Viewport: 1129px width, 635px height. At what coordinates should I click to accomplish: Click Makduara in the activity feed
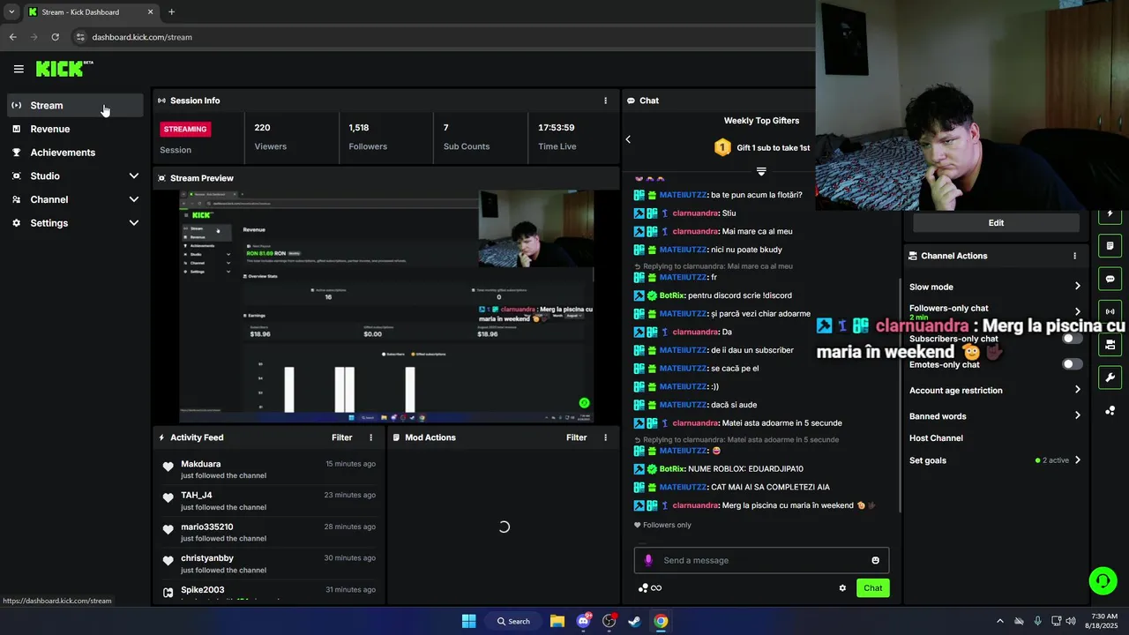coord(201,464)
